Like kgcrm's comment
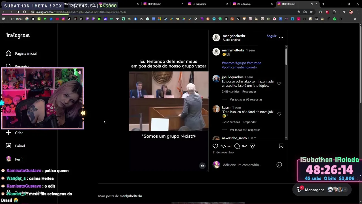The image size is (362, 204). 279,114
